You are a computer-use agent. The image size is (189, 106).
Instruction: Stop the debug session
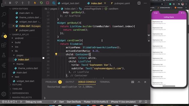[48, 3]
